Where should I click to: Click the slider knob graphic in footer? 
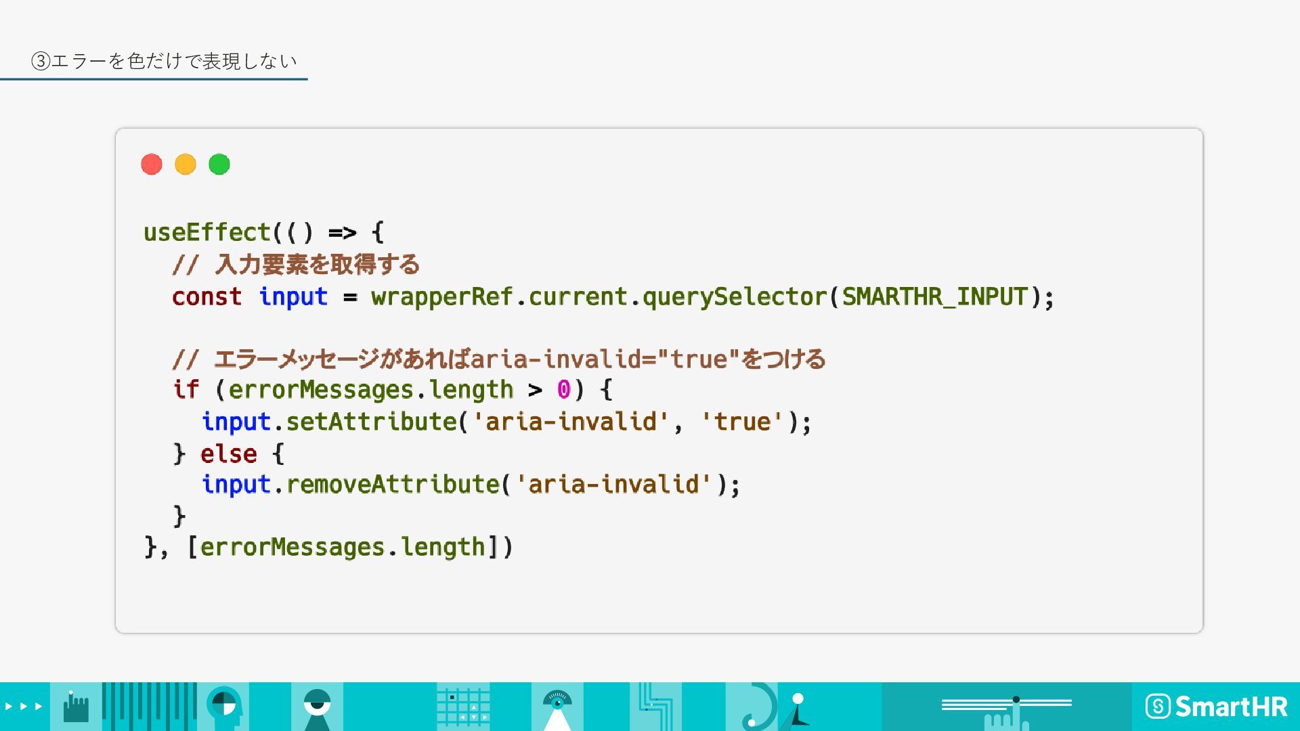point(1016,700)
